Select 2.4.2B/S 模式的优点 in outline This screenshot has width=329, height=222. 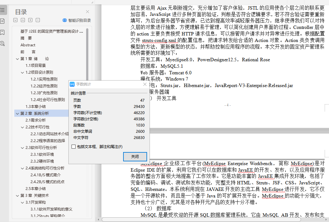point(47,182)
